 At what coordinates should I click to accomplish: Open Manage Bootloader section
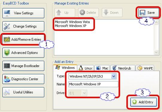(23, 66)
